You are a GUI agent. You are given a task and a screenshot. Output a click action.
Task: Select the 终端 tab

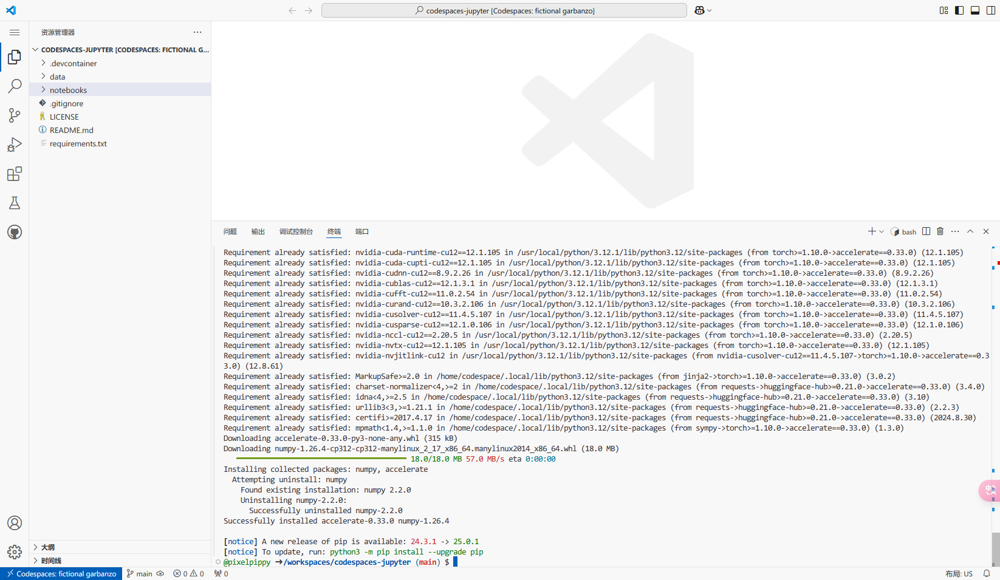coord(334,231)
